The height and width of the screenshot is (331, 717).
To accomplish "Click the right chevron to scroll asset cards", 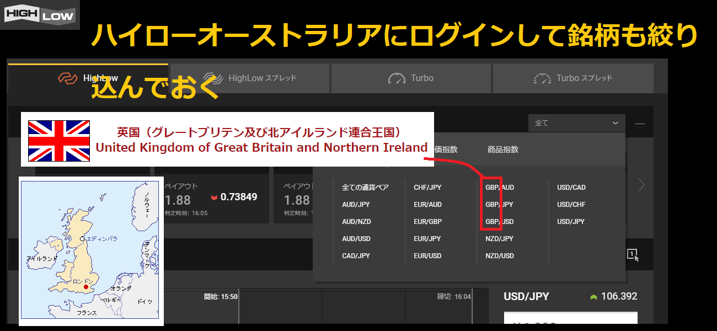I will tap(641, 185).
